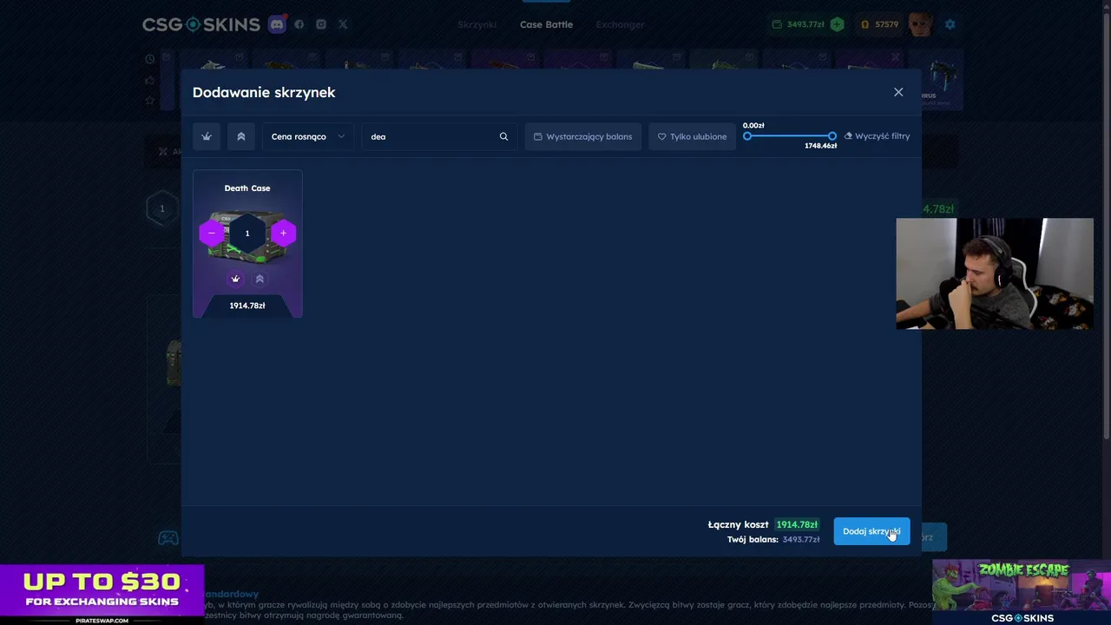This screenshot has height=625, width=1111.
Task: Click the thumbs-up icon on the left strip
Action: pos(150,80)
